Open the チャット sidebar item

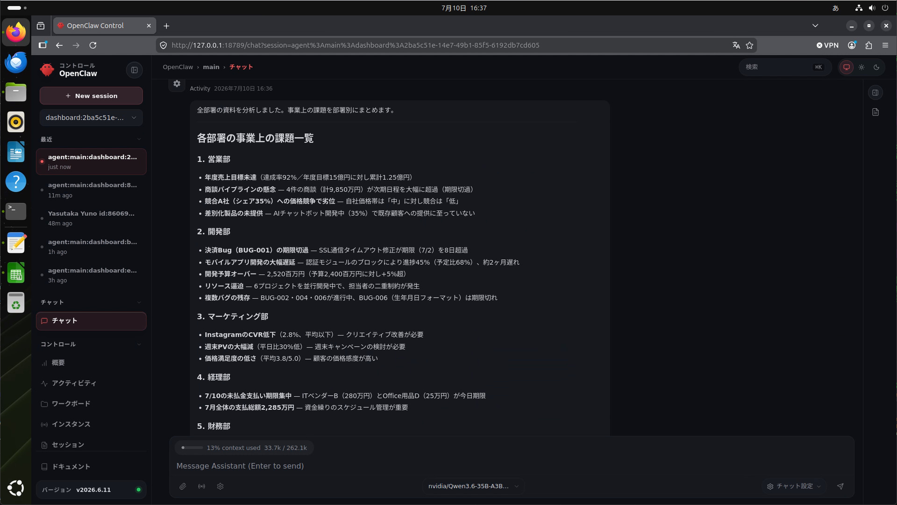[91, 321]
